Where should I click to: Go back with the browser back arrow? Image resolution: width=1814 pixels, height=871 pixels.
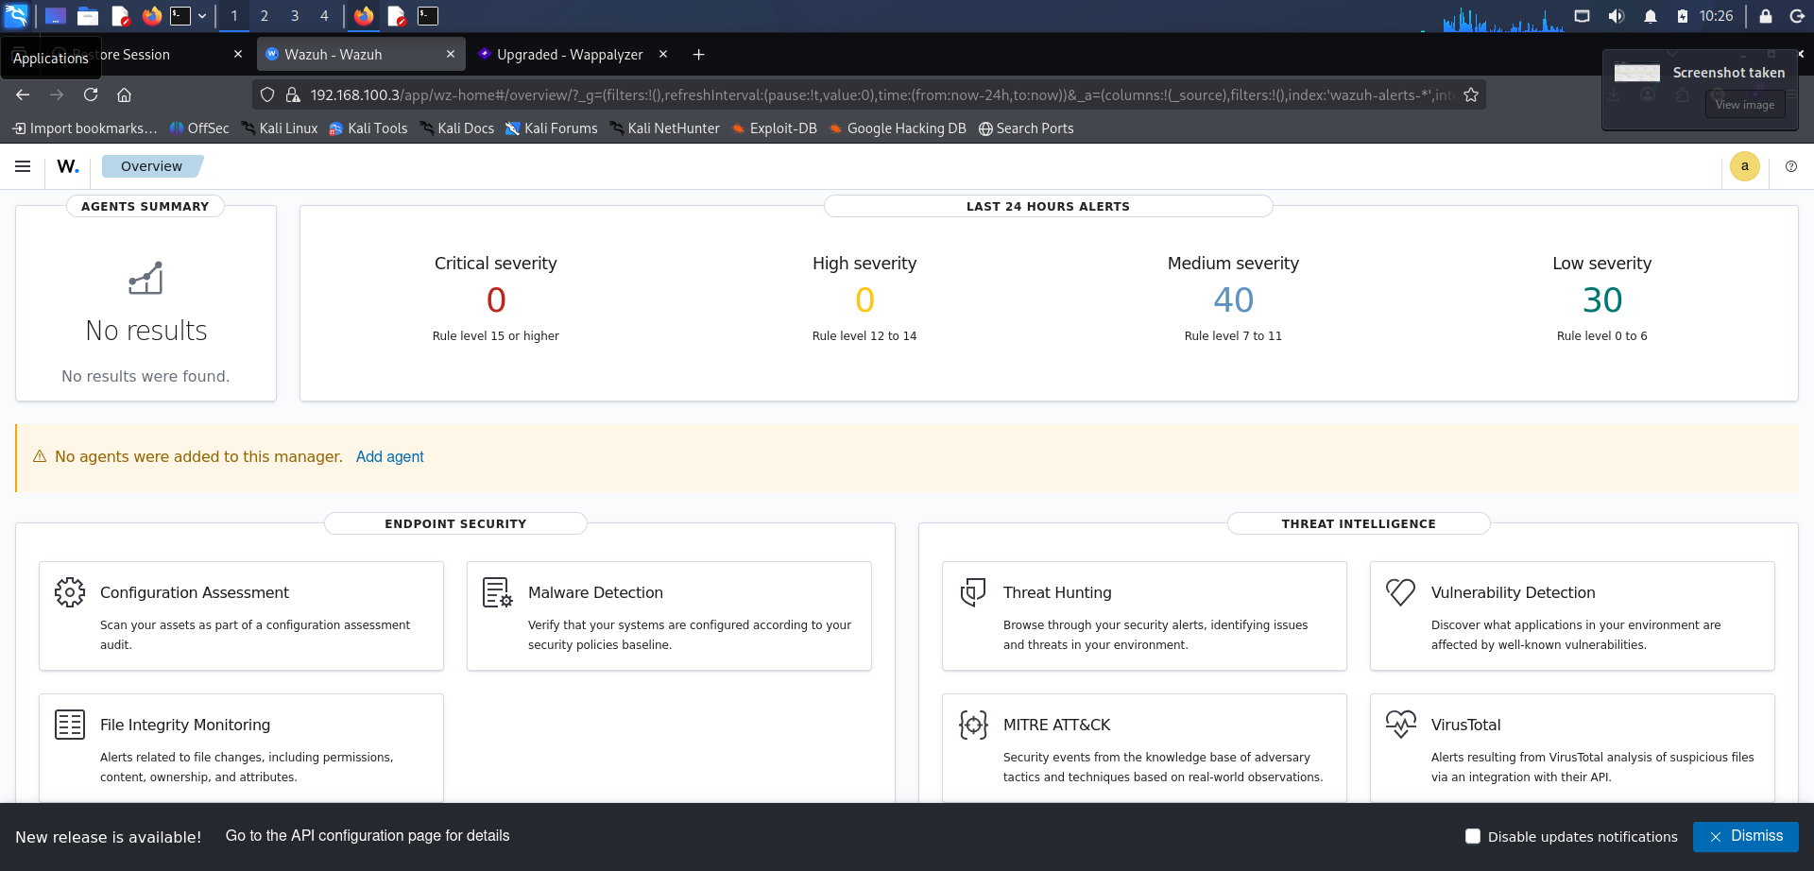(x=23, y=94)
